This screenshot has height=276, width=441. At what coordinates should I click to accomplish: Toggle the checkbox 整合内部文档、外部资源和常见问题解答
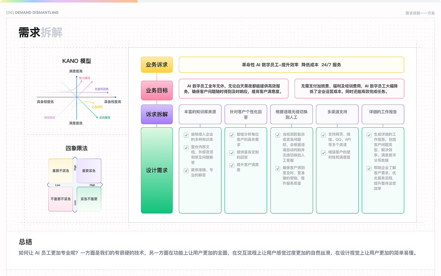(186, 147)
